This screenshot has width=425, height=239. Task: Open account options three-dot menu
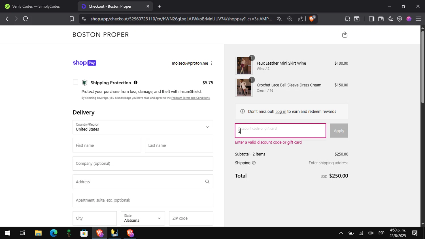coord(211,63)
